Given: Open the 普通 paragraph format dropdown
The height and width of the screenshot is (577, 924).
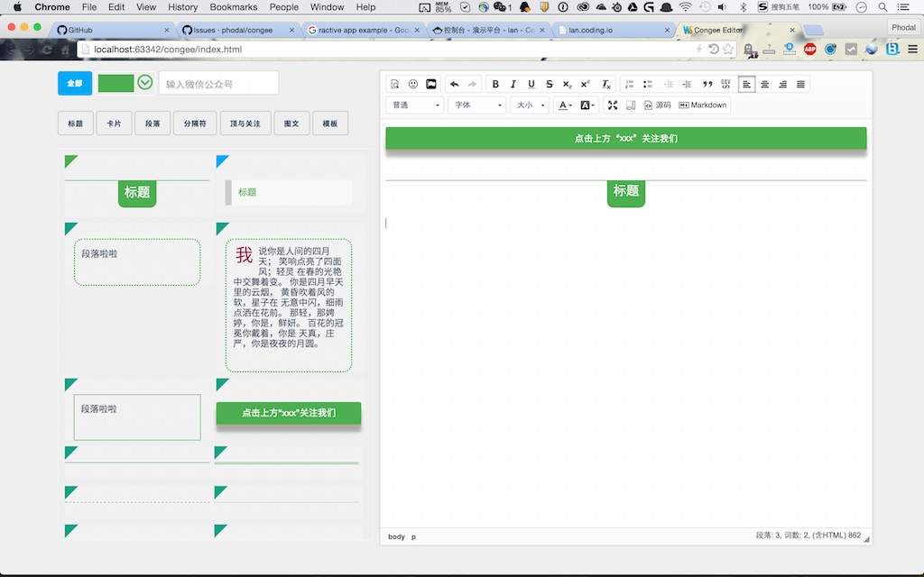Looking at the screenshot, I should tap(413, 105).
